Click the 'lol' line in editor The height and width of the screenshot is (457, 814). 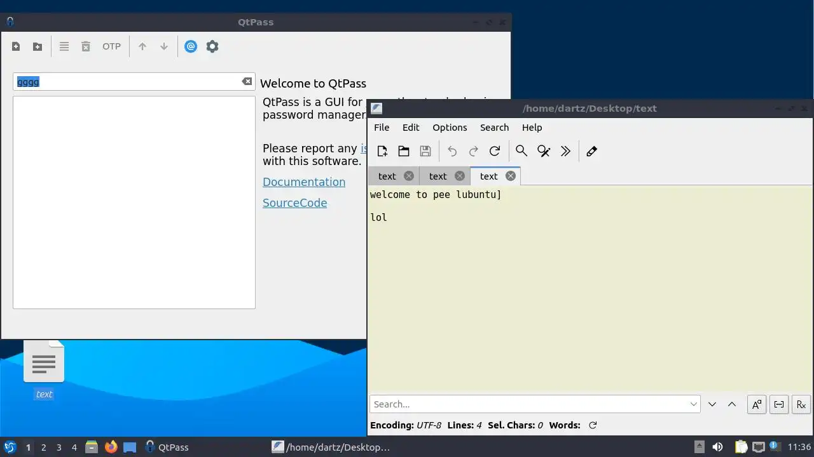point(378,218)
